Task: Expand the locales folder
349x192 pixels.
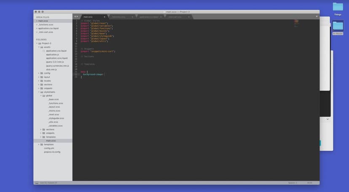Action: coord(39,81)
